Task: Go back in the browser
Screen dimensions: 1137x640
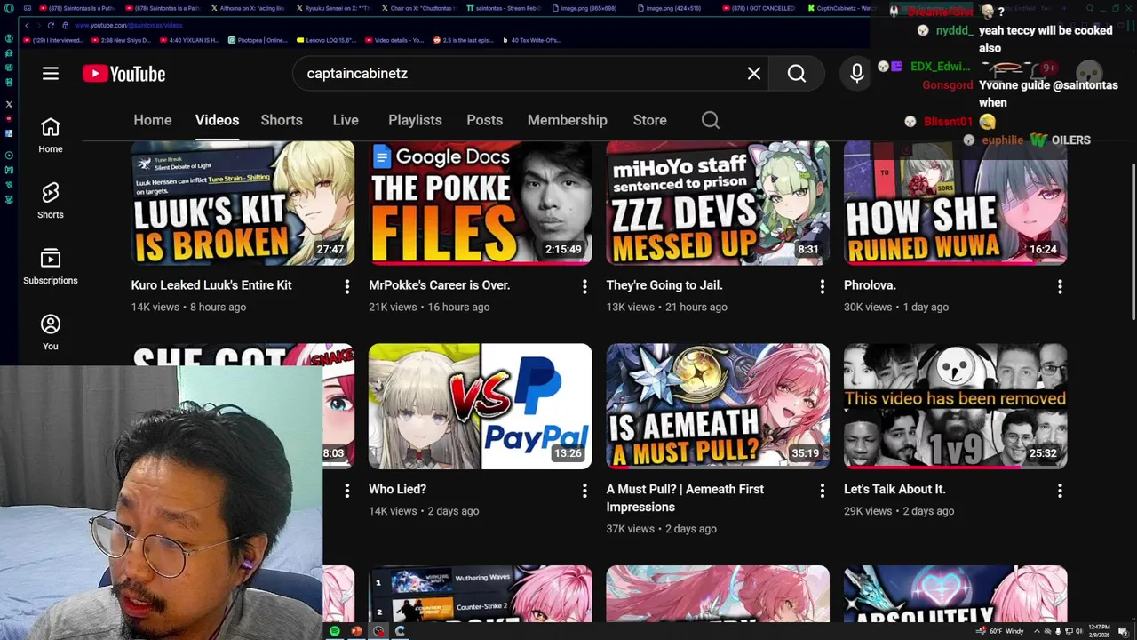Action: (27, 25)
